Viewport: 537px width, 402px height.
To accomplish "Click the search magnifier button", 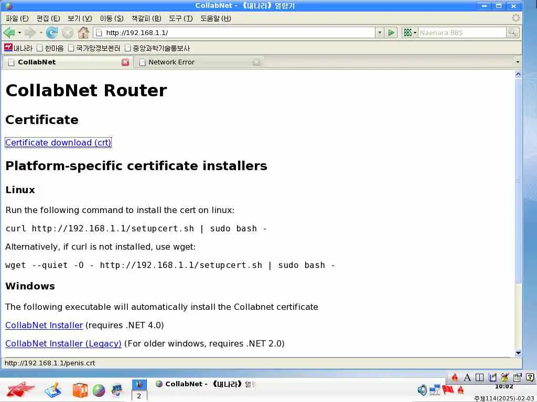I will click(513, 33).
